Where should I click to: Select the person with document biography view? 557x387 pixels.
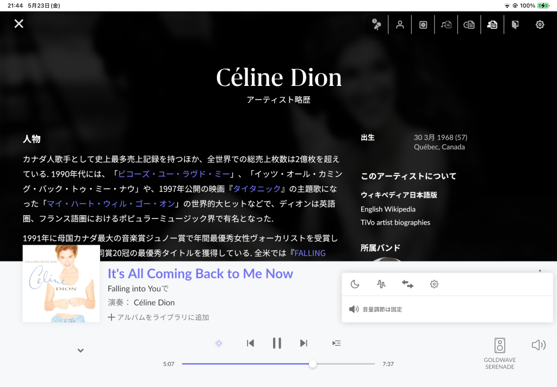pyautogui.click(x=492, y=24)
